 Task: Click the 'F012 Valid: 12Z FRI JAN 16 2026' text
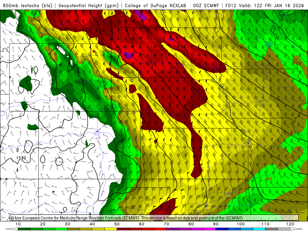264,6
